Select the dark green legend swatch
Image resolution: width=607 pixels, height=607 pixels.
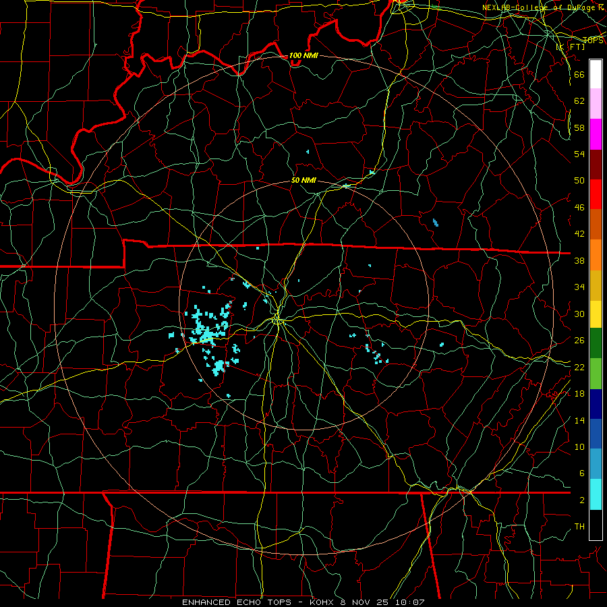596,343
